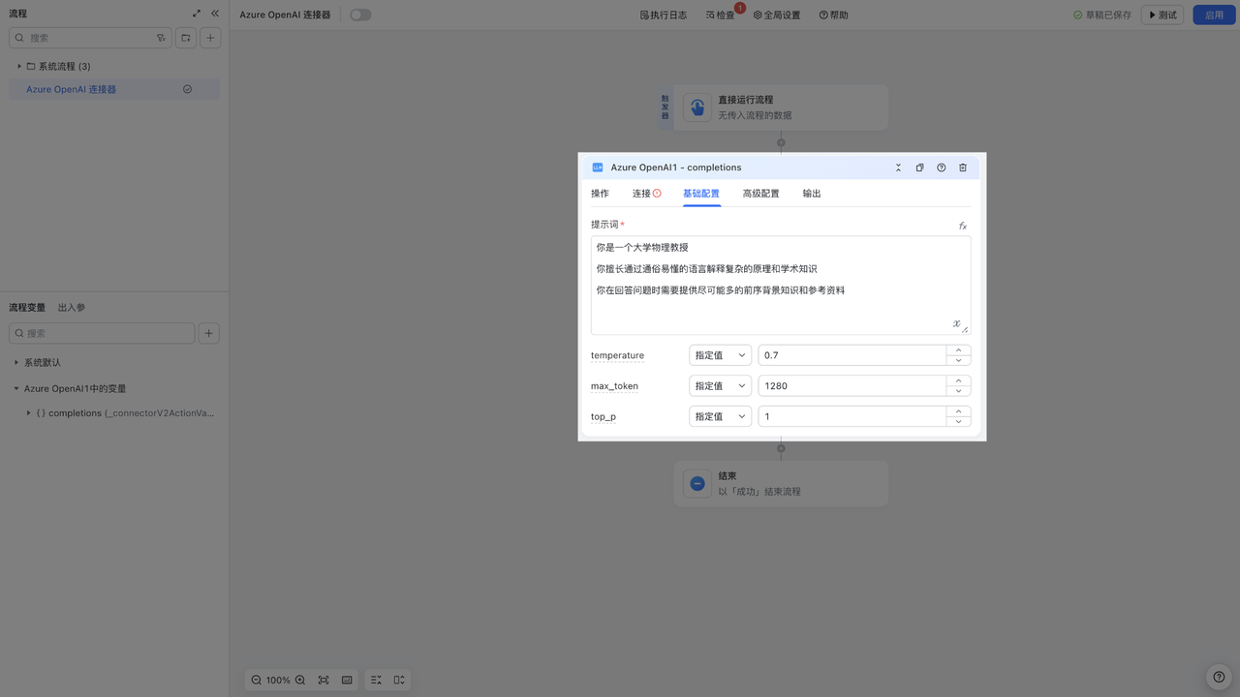Expand the 系统流程 (3) folder

(x=19, y=66)
